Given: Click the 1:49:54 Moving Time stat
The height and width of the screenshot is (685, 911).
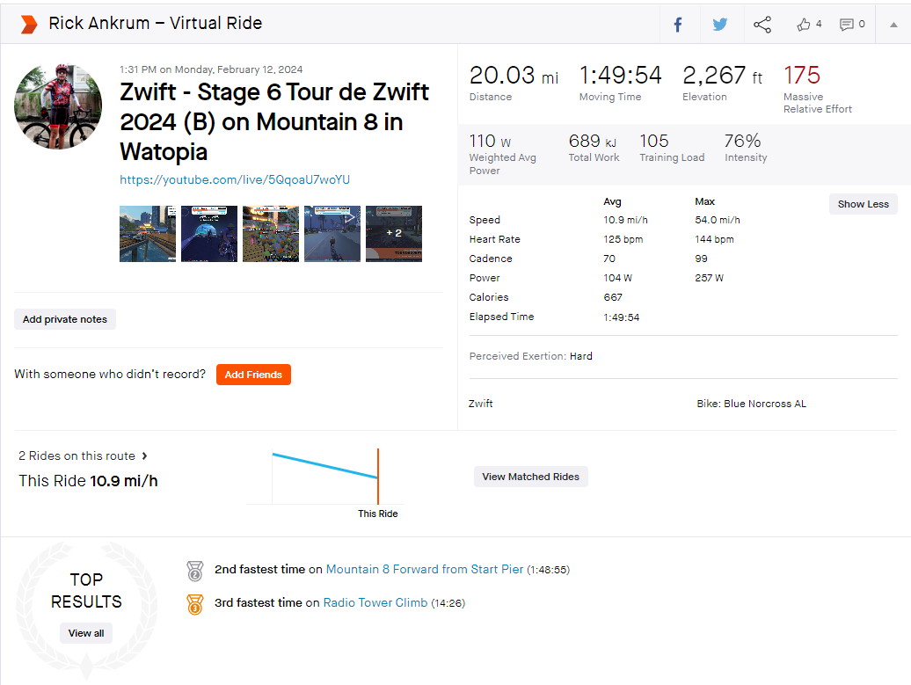Looking at the screenshot, I should click(x=620, y=76).
